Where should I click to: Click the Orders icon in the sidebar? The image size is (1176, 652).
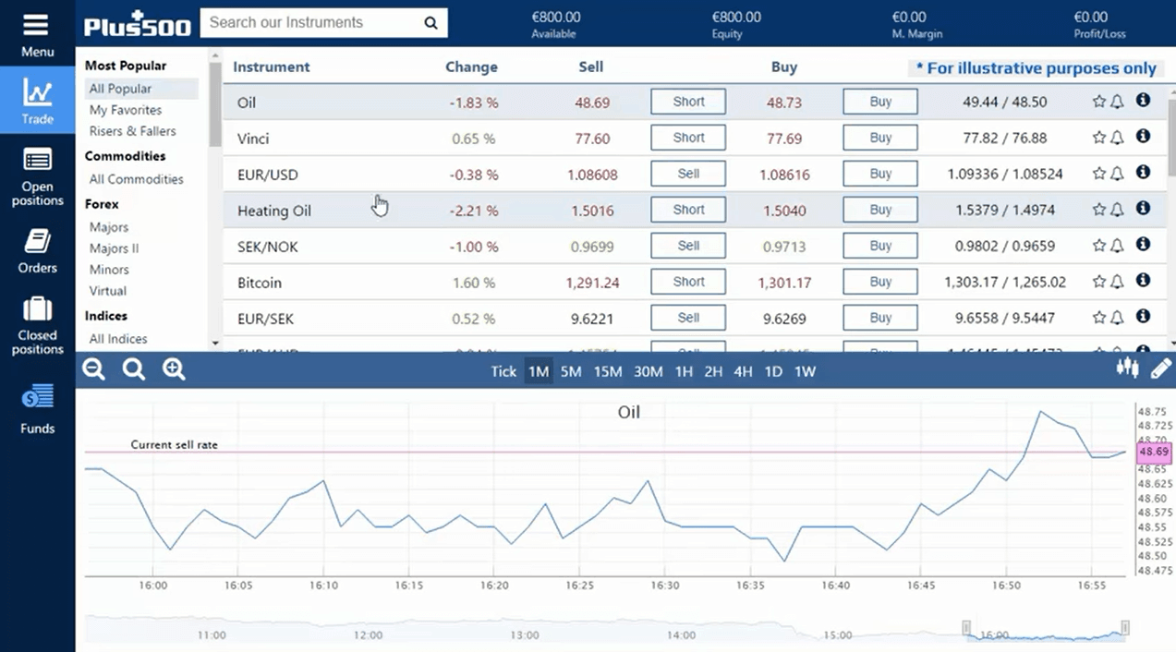(37, 248)
